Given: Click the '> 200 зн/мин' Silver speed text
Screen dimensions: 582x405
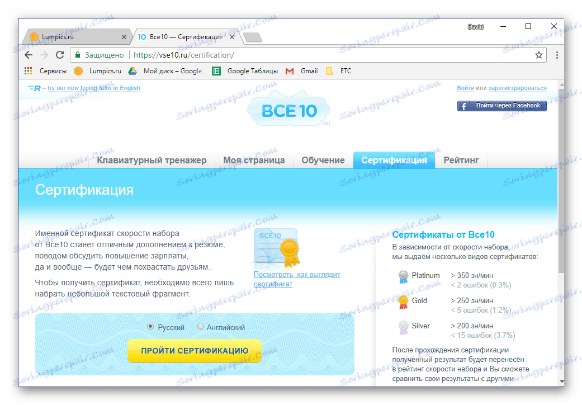Looking at the screenshot, I should (x=472, y=326).
